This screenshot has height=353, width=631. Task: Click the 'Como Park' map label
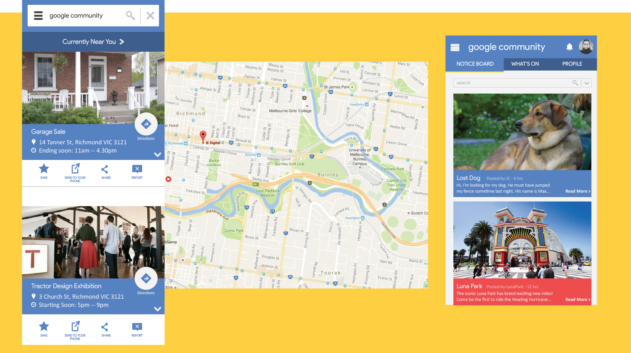coord(234,231)
